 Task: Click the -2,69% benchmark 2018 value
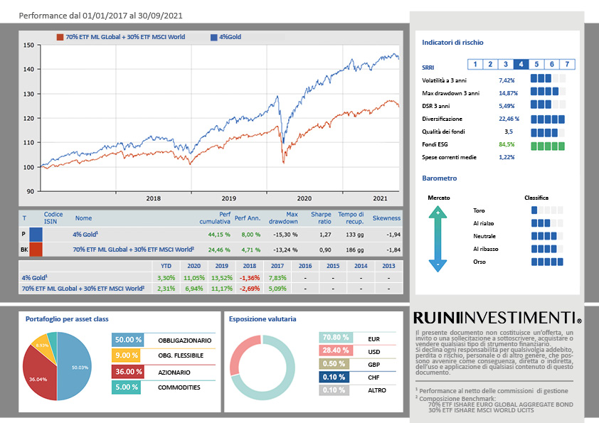coord(250,289)
